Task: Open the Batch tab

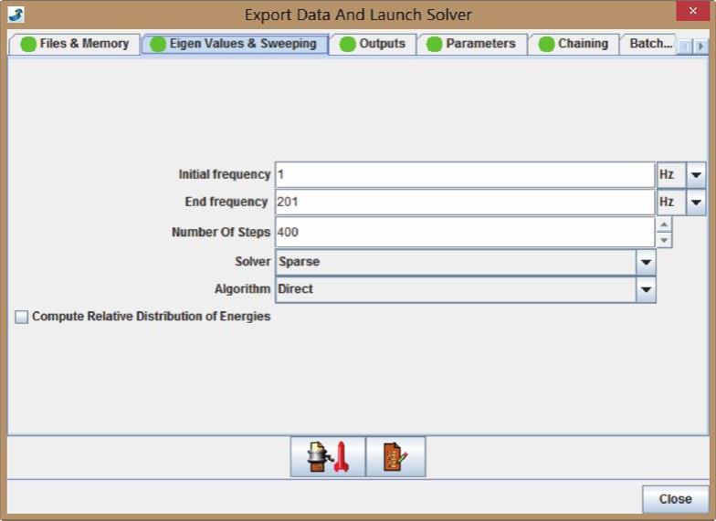Action: click(649, 44)
